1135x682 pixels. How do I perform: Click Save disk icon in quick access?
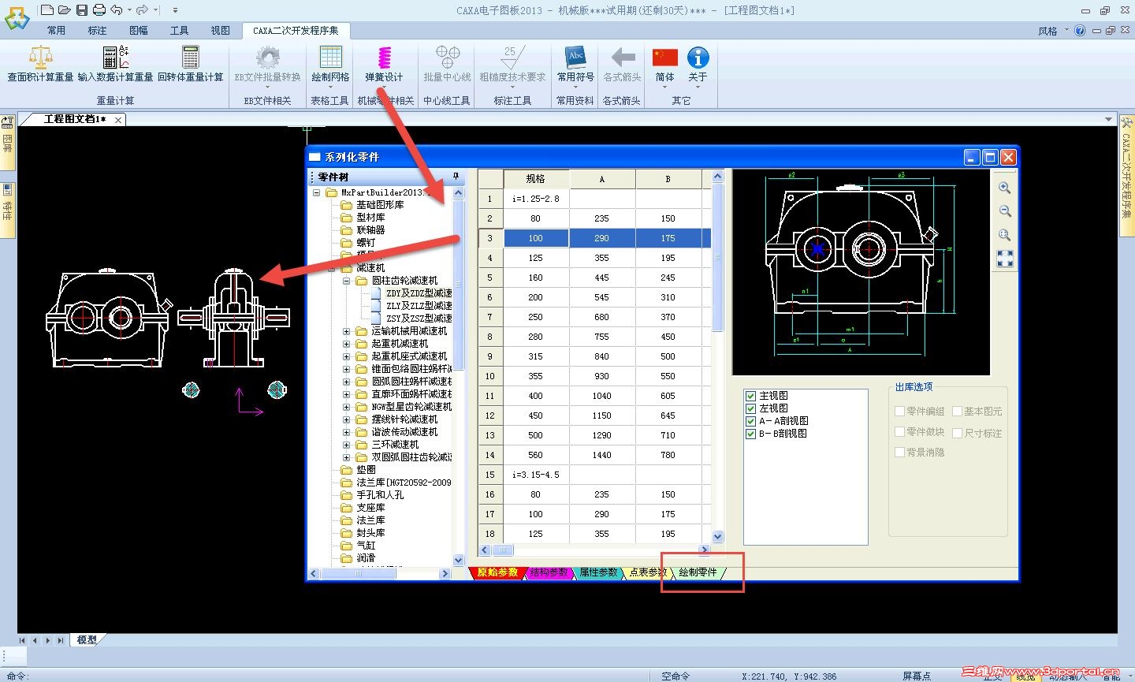[81, 9]
